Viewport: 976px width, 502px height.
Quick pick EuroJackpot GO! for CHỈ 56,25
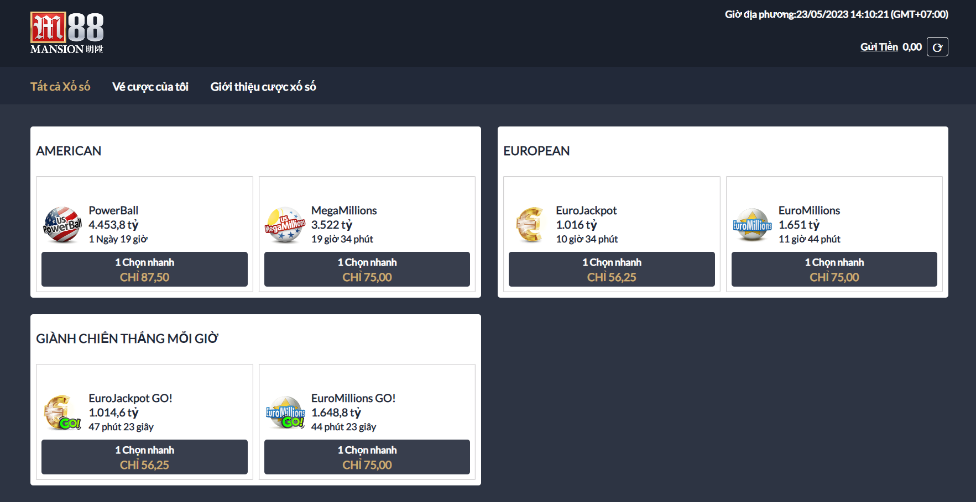144,457
